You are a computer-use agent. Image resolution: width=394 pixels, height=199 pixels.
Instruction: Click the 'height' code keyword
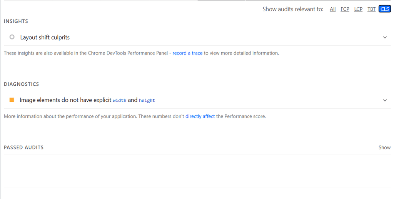147,100
